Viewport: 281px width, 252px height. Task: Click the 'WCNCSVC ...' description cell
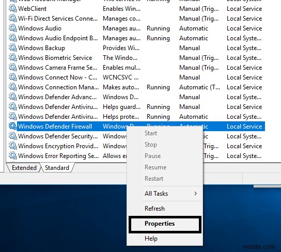(120, 77)
